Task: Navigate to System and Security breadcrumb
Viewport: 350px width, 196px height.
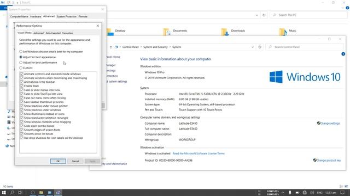Action: (x=155, y=47)
